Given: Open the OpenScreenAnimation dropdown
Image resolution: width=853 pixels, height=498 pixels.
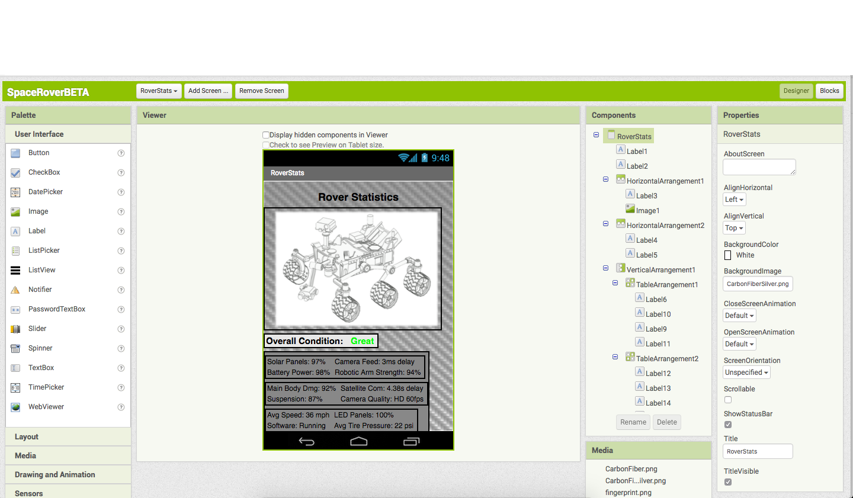Looking at the screenshot, I should (x=739, y=344).
